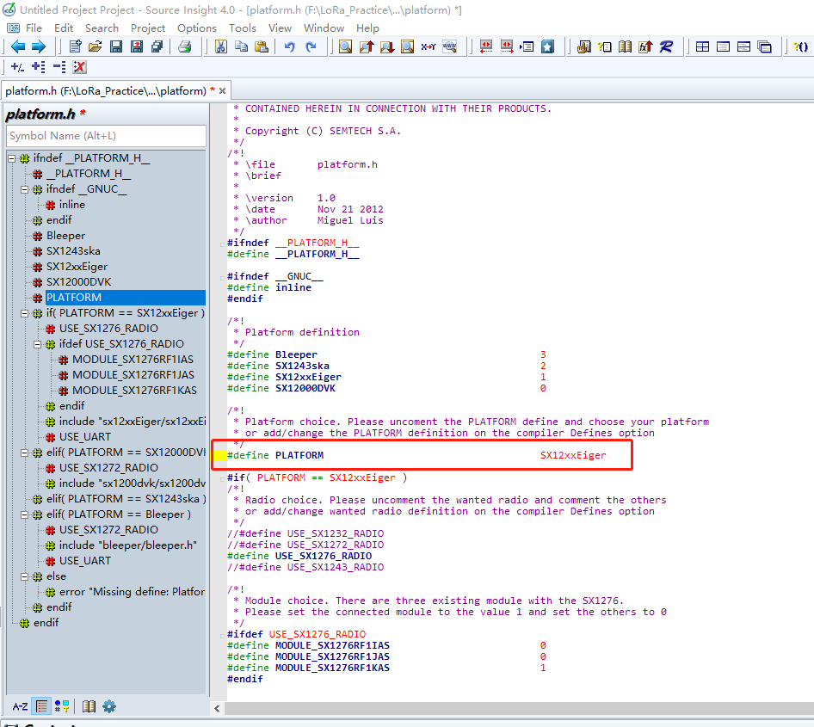Viewport: 814px width, 727px height.
Task: Toggle A-Z symbol sorting in the symbol panel
Action: [x=20, y=706]
